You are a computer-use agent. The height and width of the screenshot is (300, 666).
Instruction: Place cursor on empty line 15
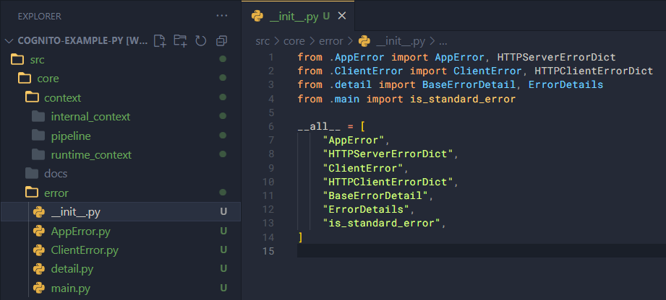click(x=434, y=251)
